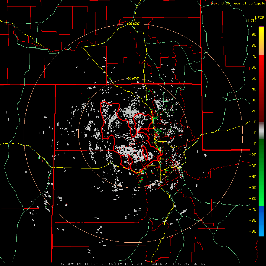Click the STORM RELATIVE VELOCITY caption text
The width and height of the screenshot is (266, 266).
coord(93,264)
